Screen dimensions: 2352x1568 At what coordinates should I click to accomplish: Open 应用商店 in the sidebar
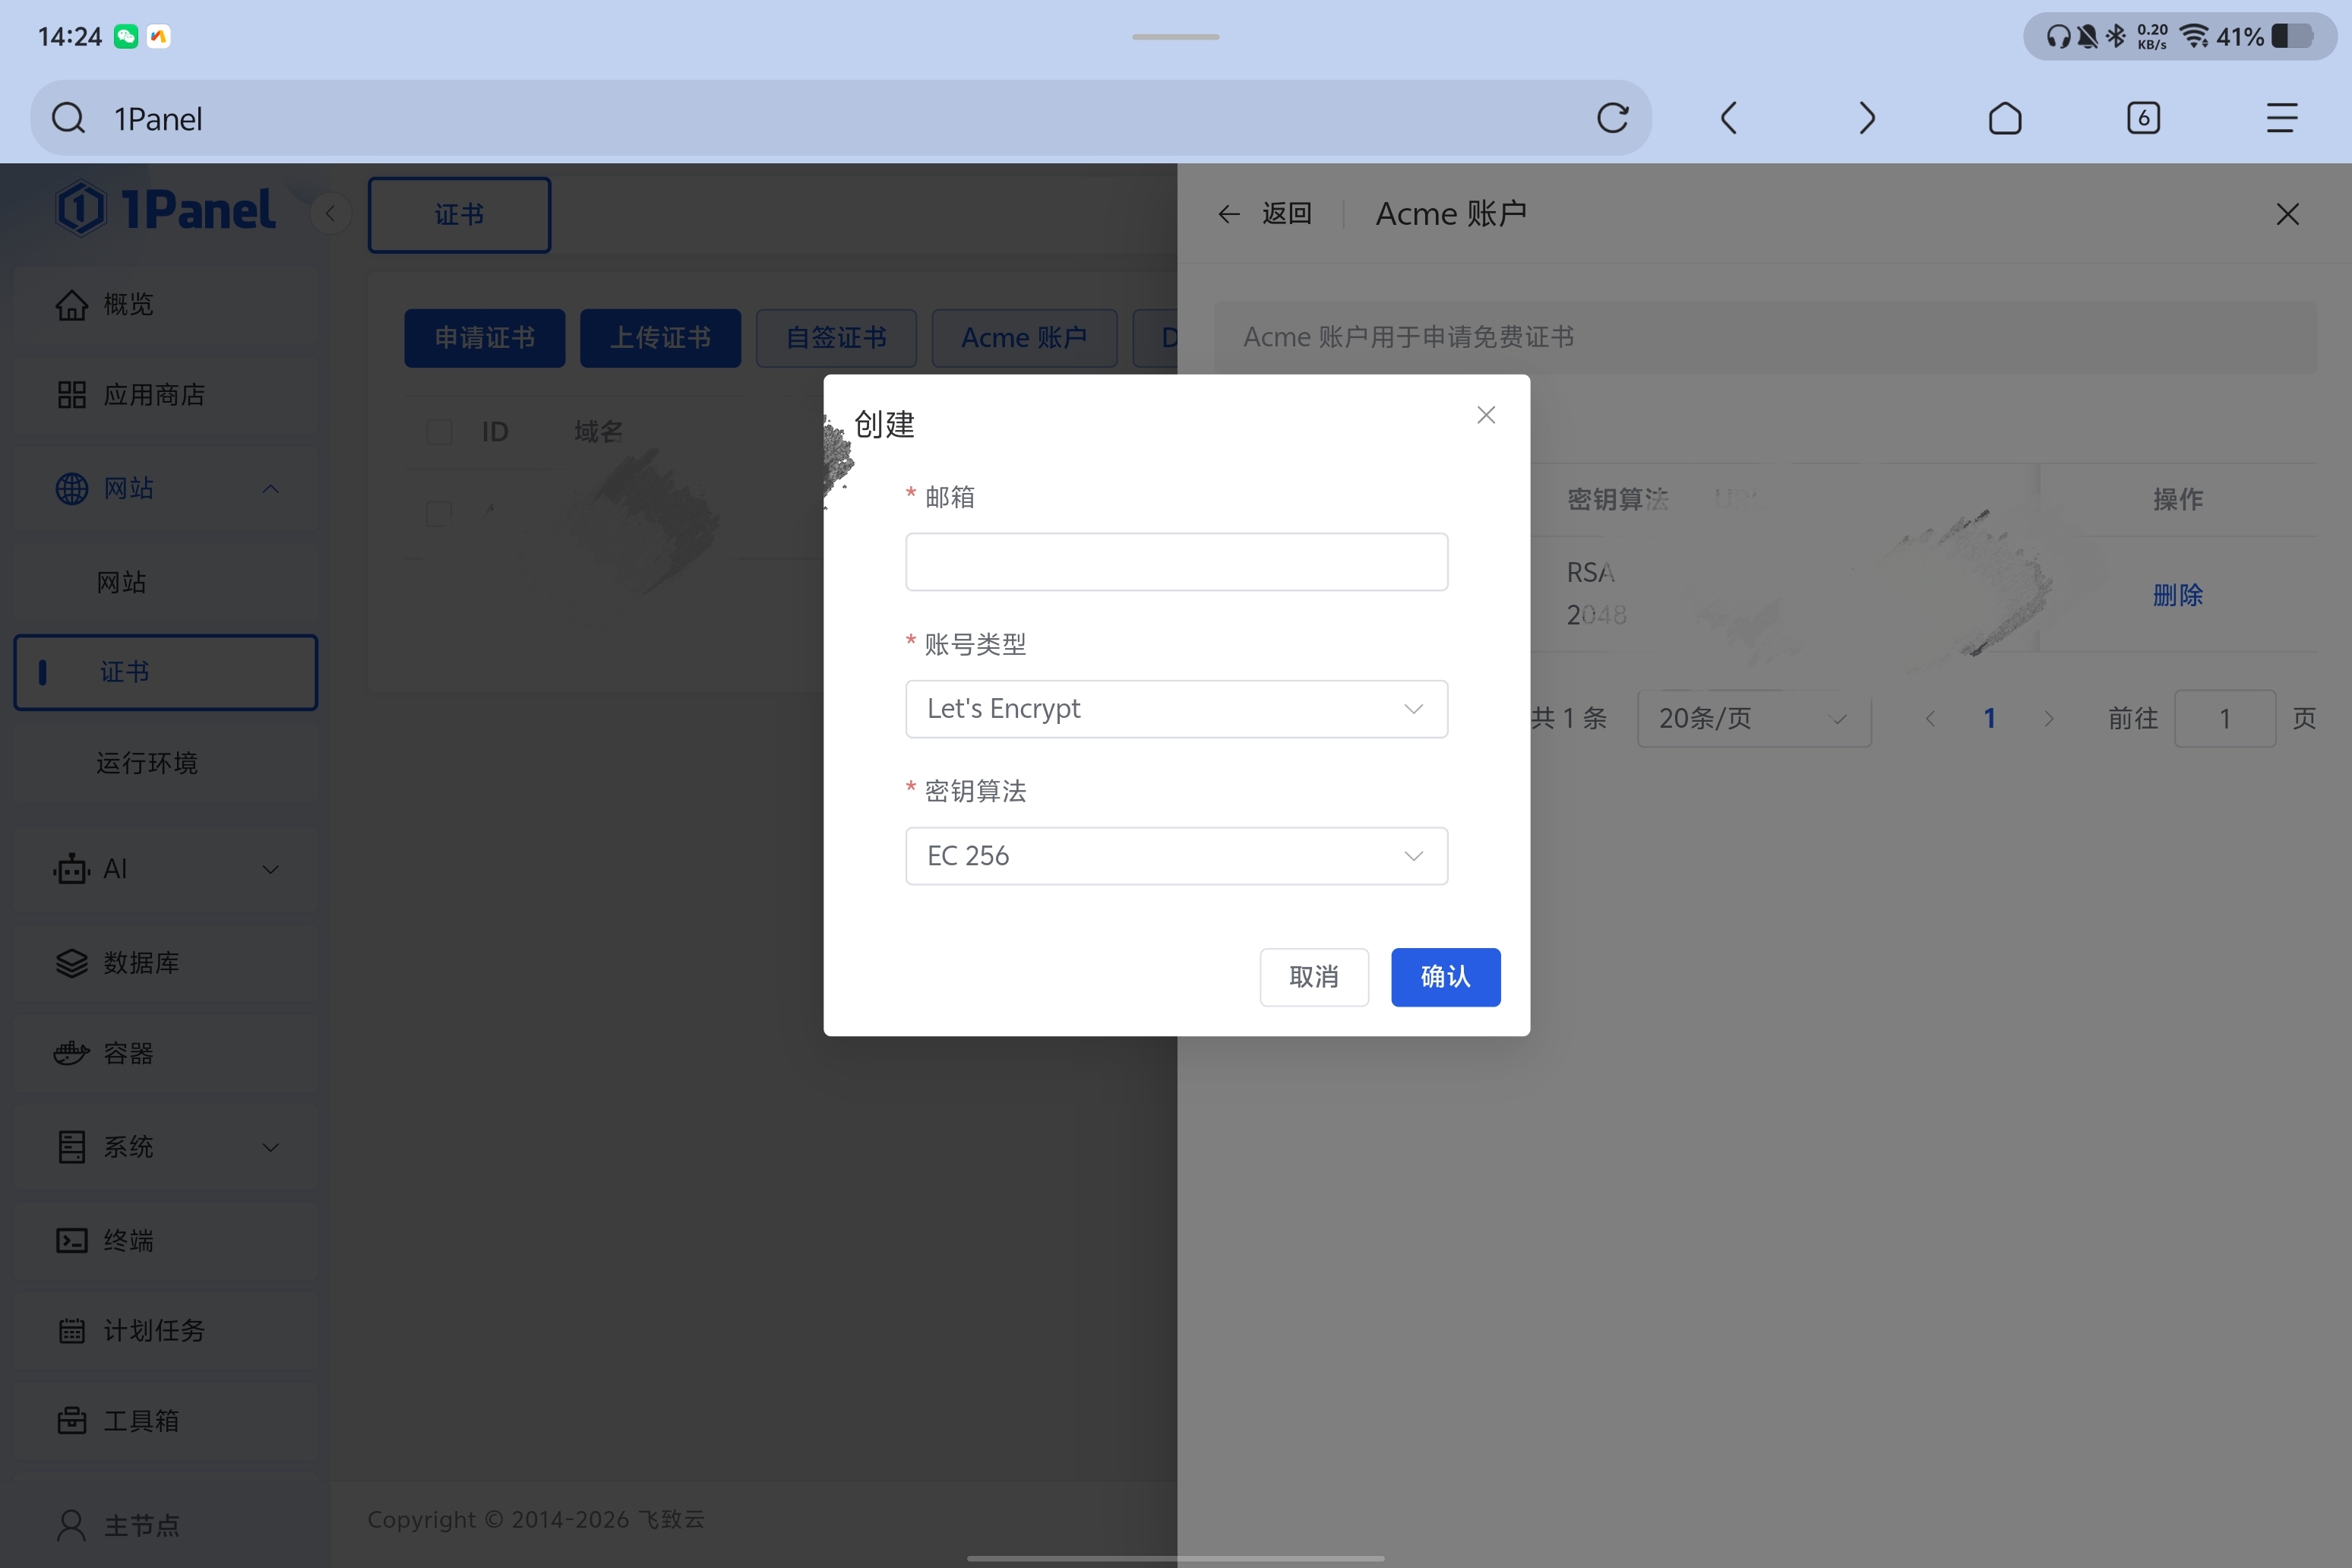(154, 395)
